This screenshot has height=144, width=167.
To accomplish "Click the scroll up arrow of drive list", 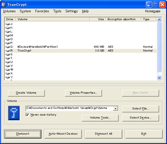I will click(159, 20).
